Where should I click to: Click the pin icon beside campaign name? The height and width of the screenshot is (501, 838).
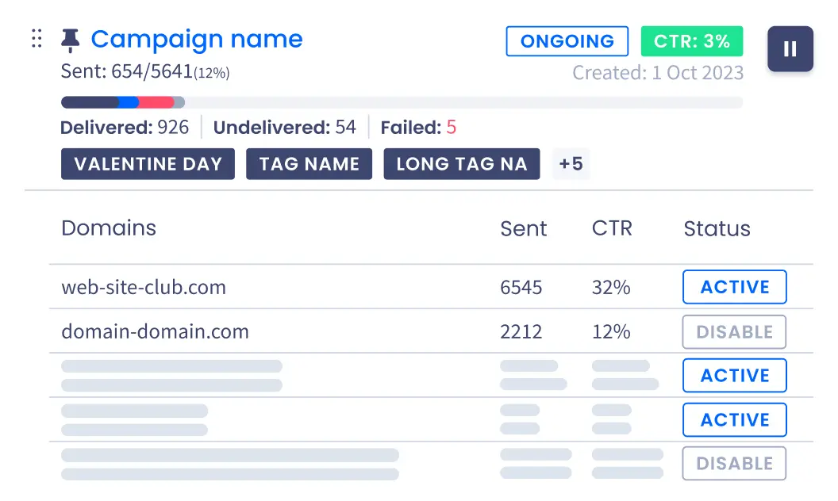[70, 39]
